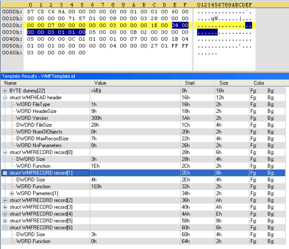Click Start value 64h in last row
Screen dimensions: 289x249
(186, 241)
